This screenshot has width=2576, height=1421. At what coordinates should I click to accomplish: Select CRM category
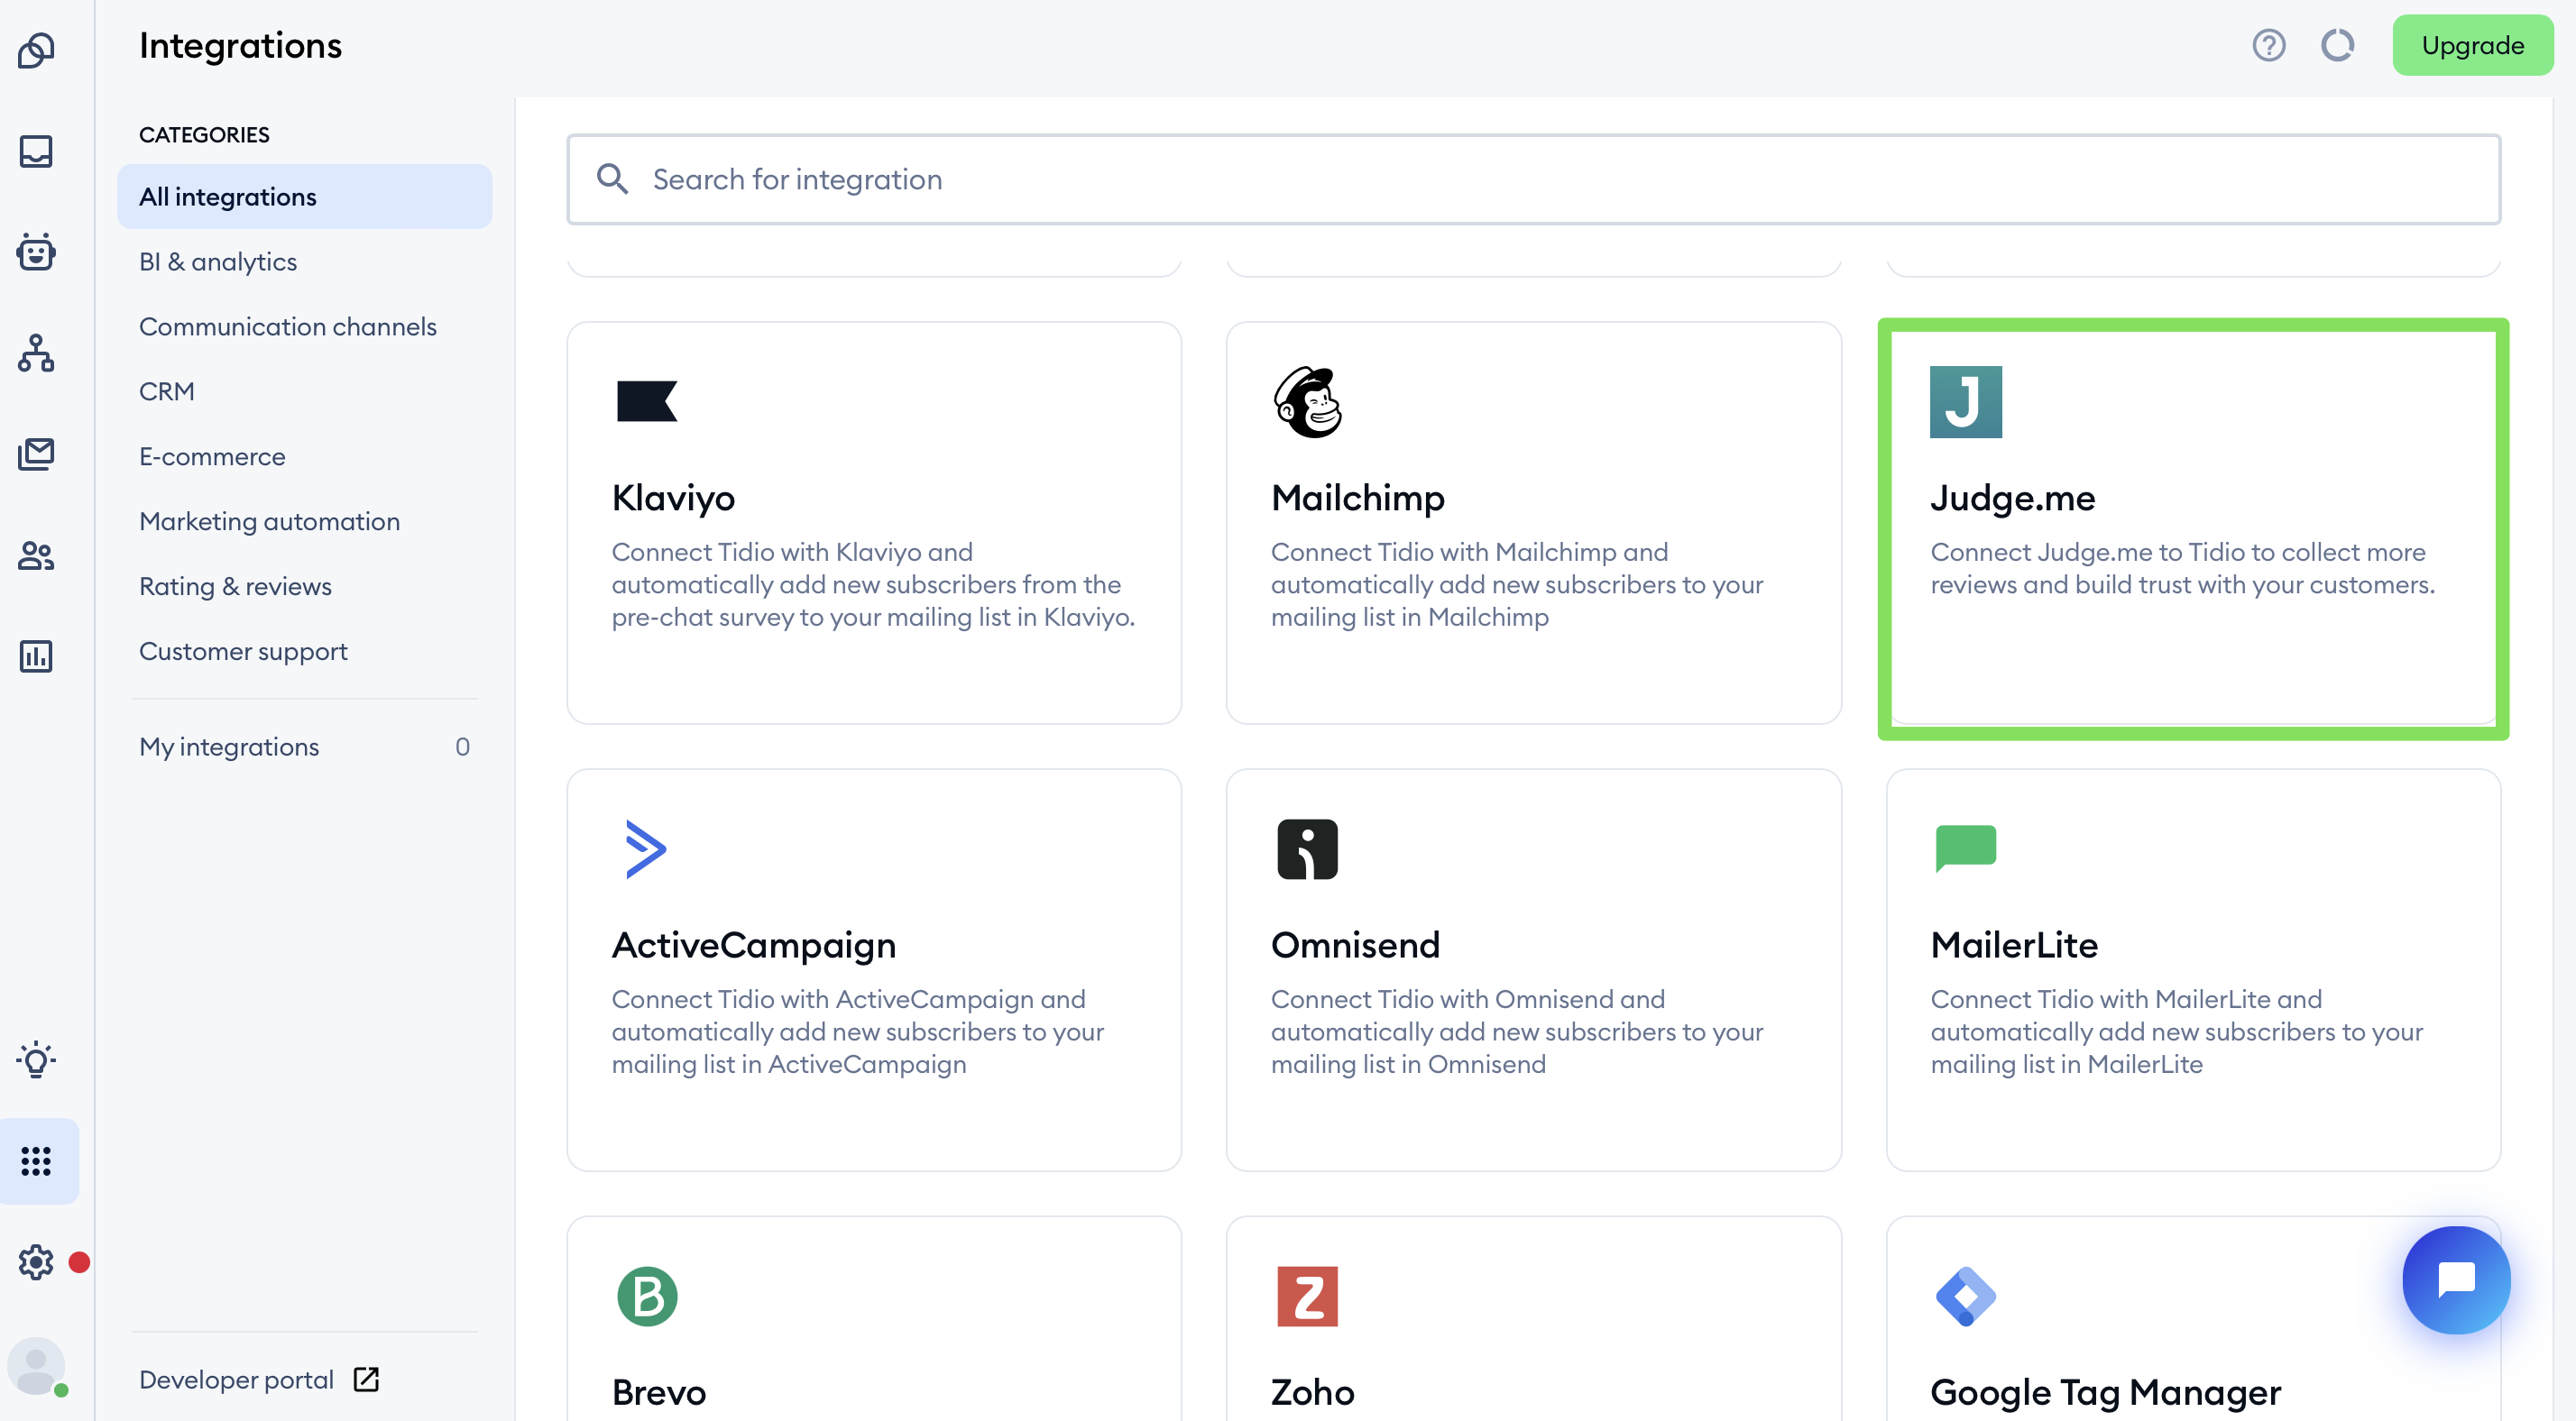click(x=167, y=392)
